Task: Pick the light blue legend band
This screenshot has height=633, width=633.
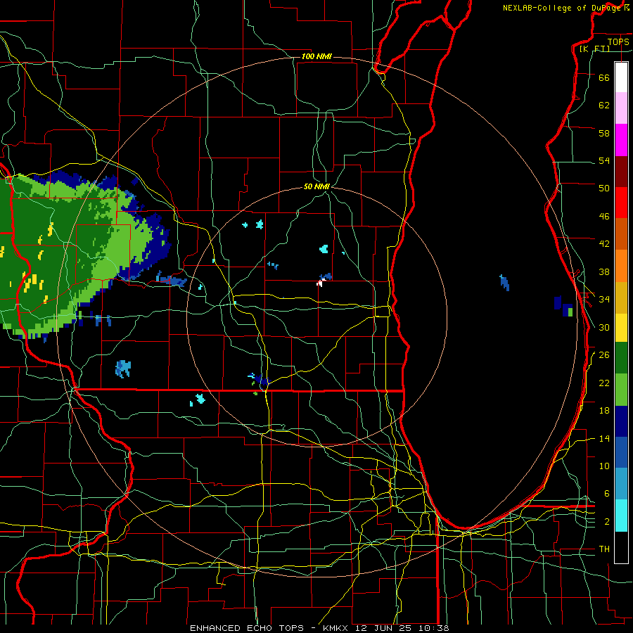Action: pos(621,484)
